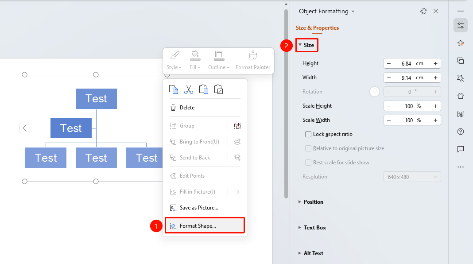Click the Cut scissors icon
The image size is (473, 264).
coord(189,89)
